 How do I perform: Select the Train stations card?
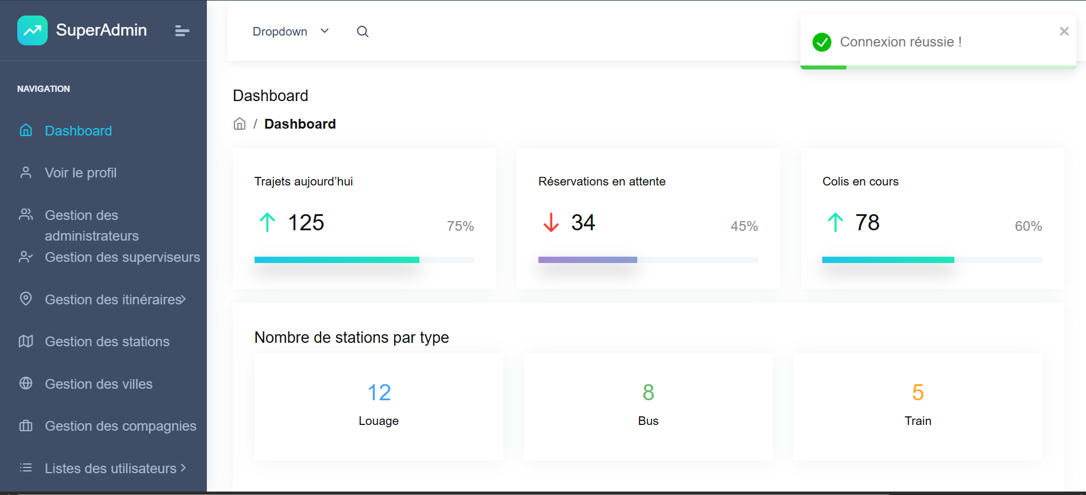pos(918,407)
